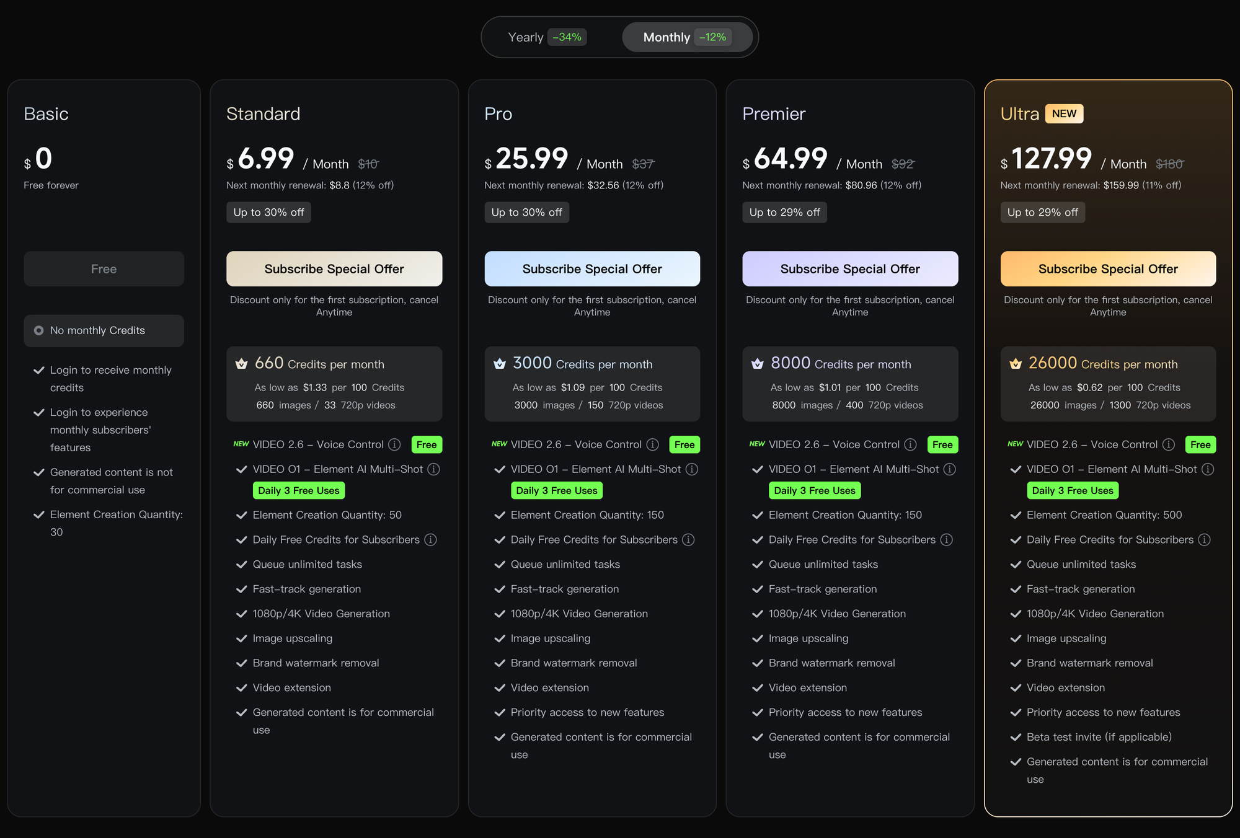The height and width of the screenshot is (838, 1240).
Task: Click info icon next to Pro Element AI Multi-Shot
Action: coord(692,469)
